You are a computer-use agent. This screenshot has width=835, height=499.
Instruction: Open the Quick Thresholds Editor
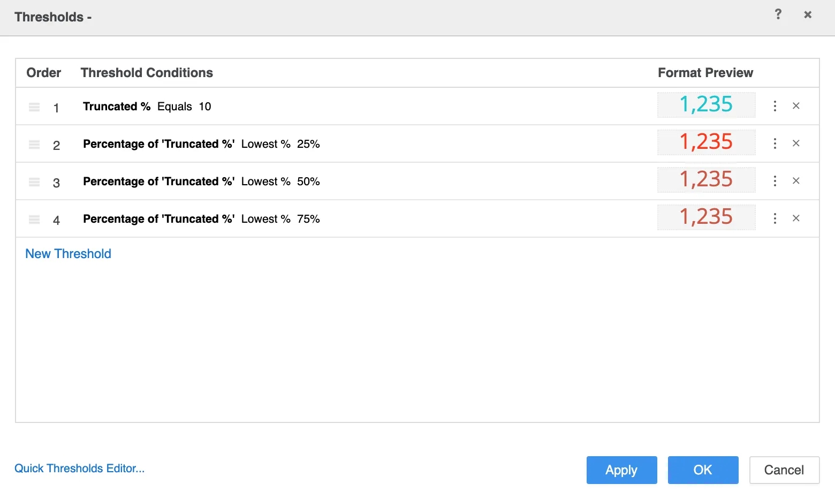coord(79,468)
